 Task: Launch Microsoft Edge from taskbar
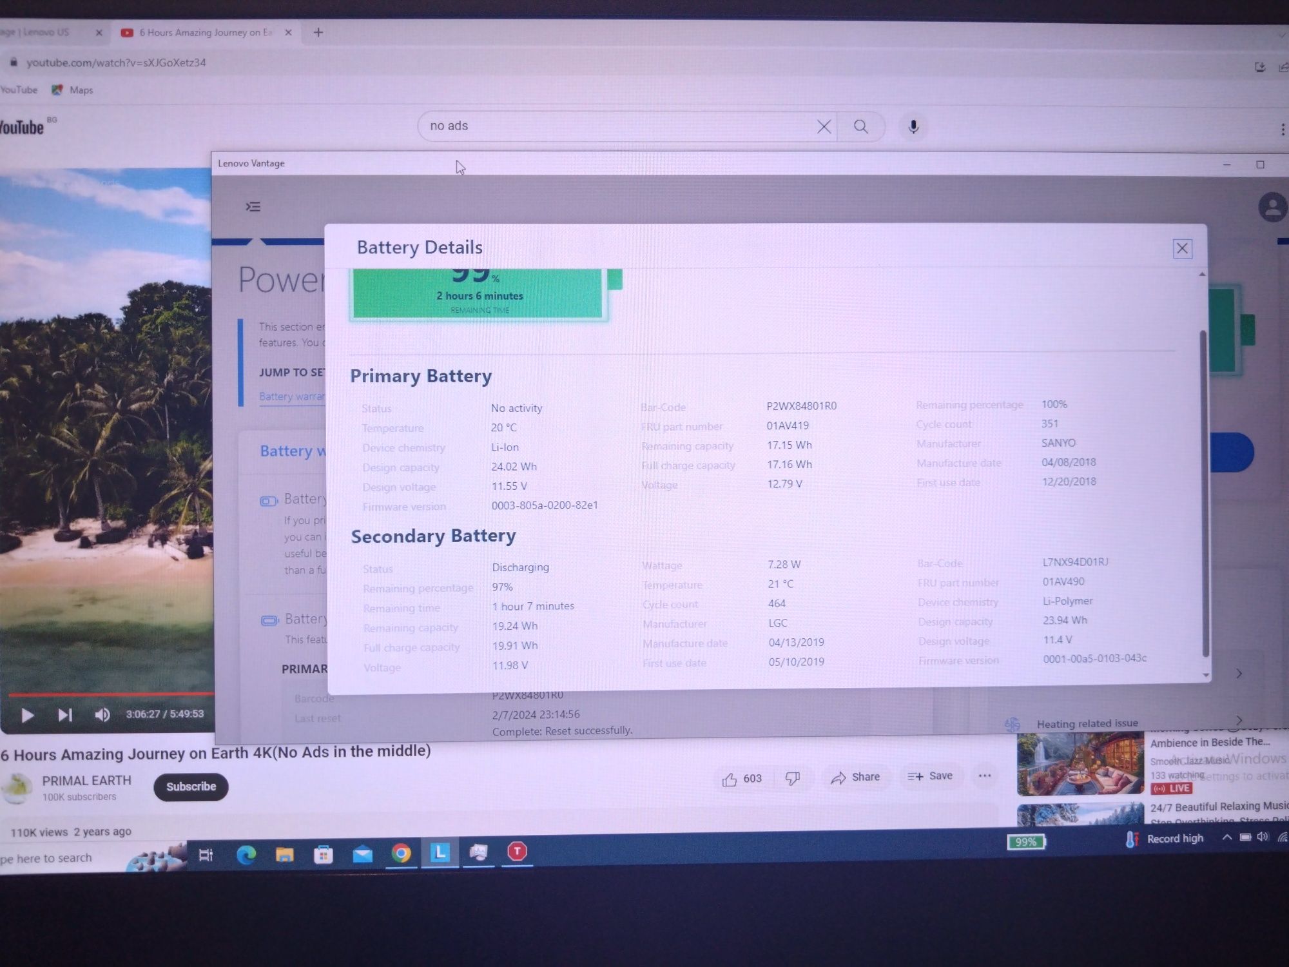point(246,855)
